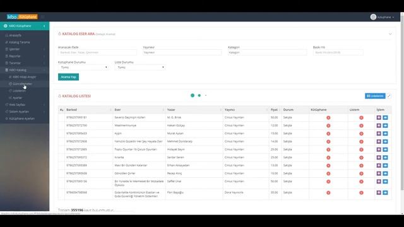The width and height of the screenshot is (404, 227).
Task: Click purple plus icon in Serdar Seren row
Action: click(379, 158)
